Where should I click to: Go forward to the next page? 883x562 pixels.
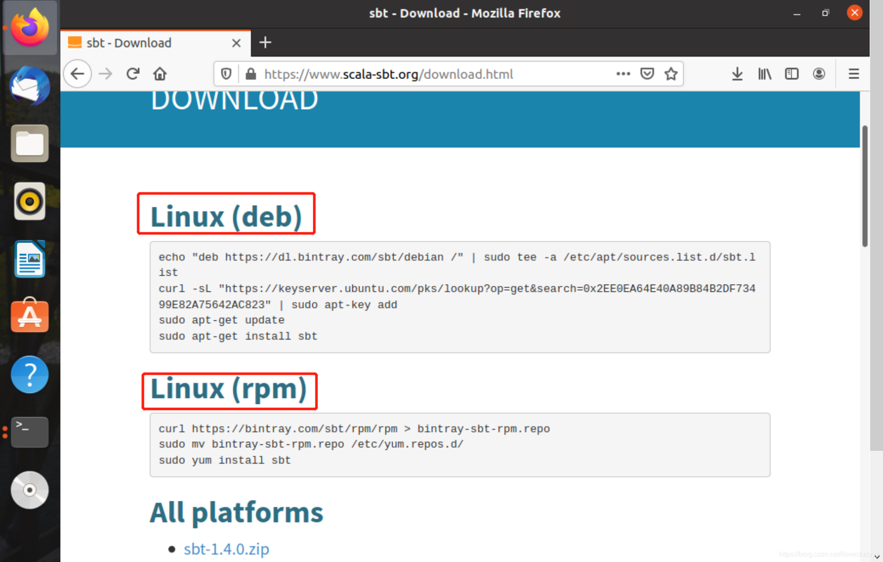(105, 74)
